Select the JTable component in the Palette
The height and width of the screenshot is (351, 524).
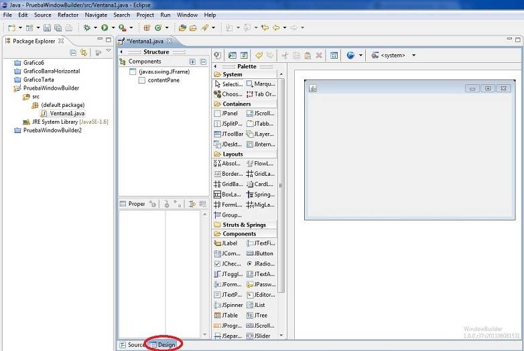pos(226,316)
